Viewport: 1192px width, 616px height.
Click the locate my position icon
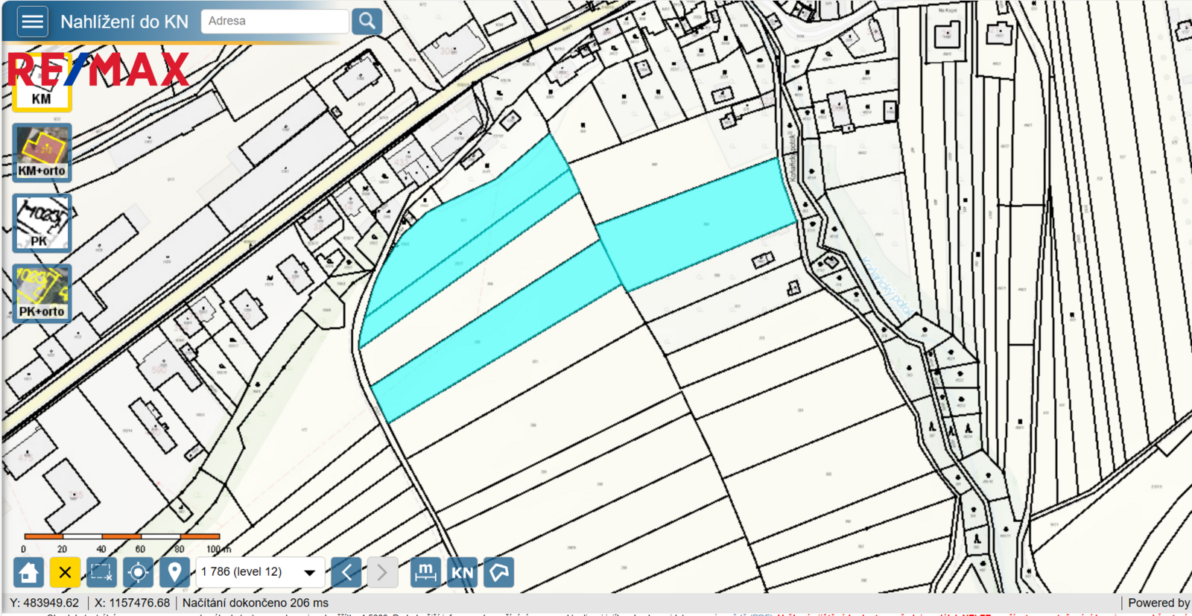[138, 572]
